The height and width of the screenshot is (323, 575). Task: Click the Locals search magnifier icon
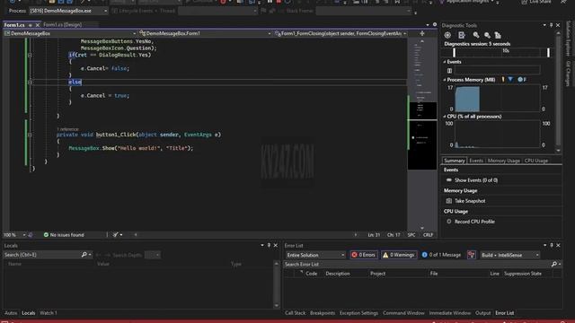(x=84, y=255)
